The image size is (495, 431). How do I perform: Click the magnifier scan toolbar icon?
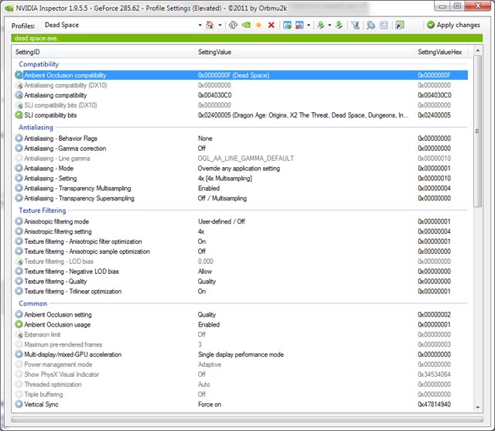click(370, 25)
